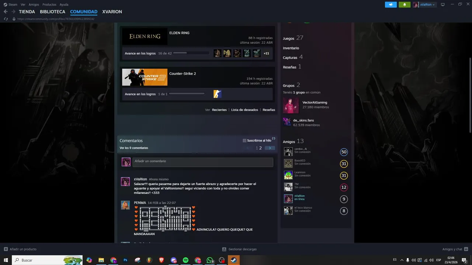Switch to the COMUNIDAD tab

click(84, 12)
